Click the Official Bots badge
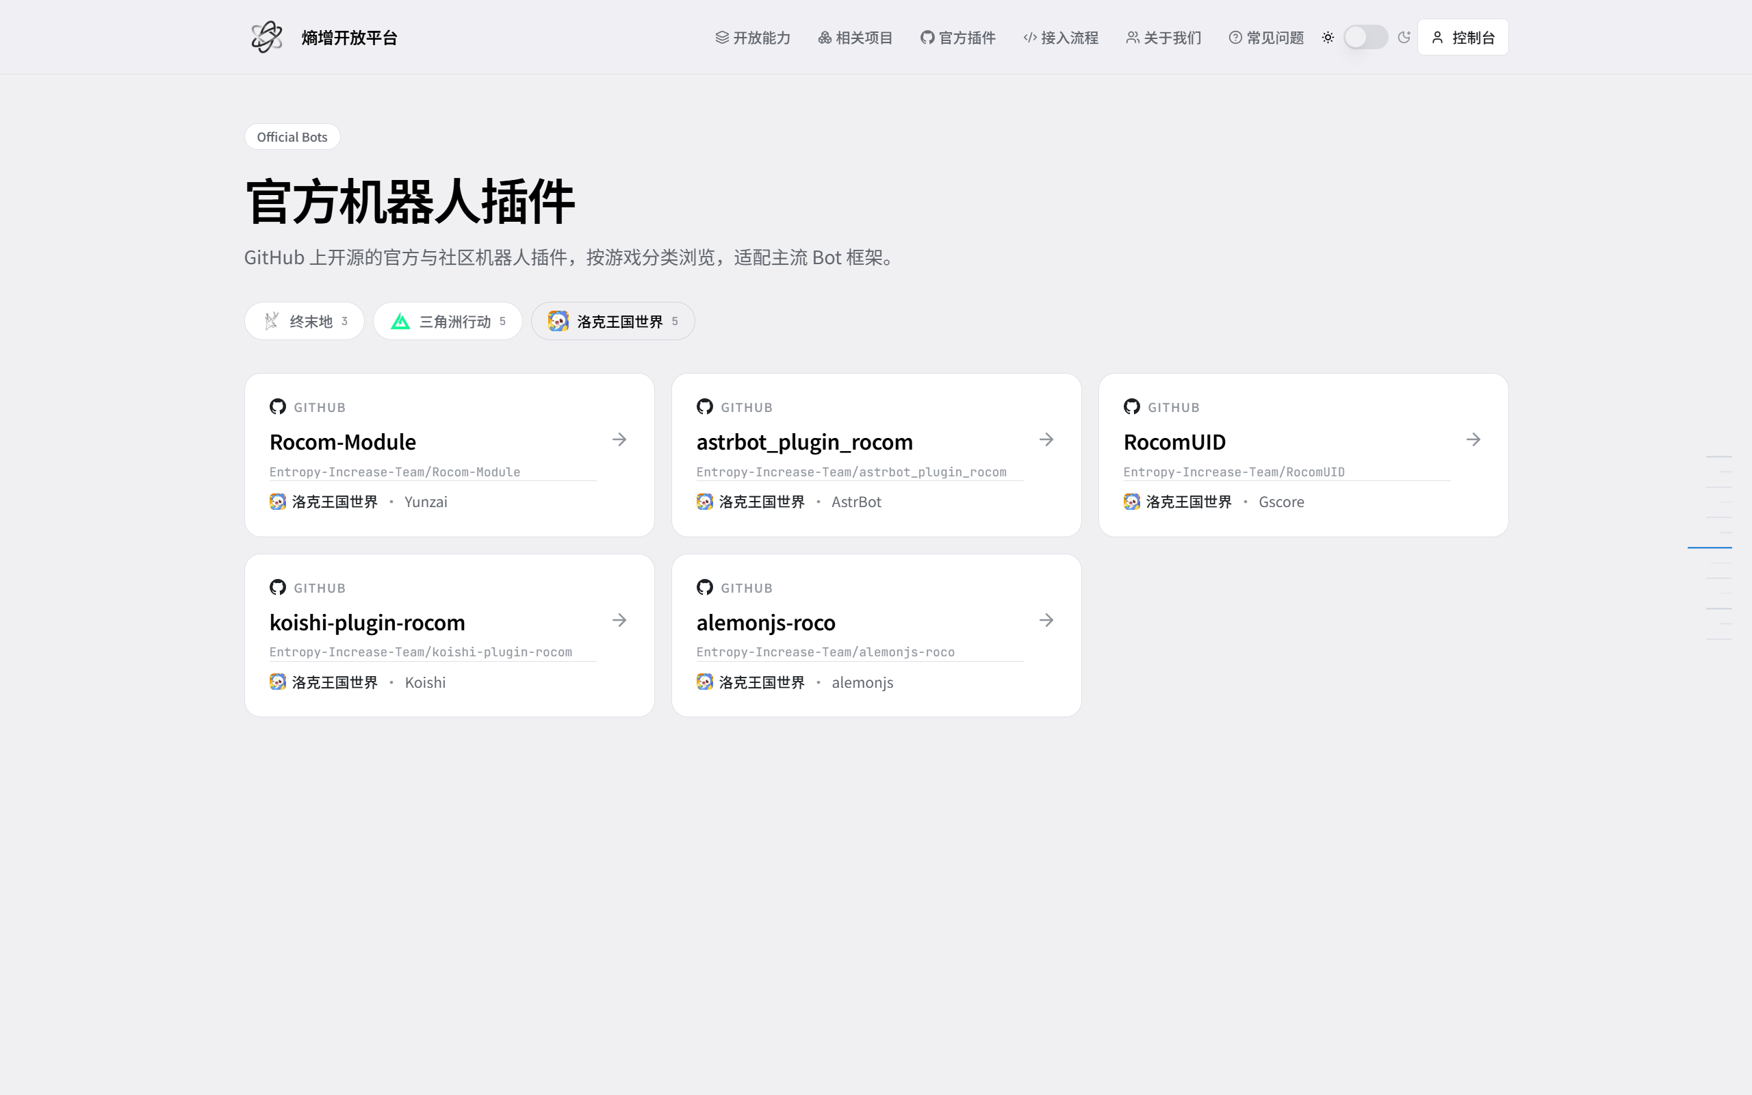This screenshot has width=1752, height=1095. click(292, 137)
